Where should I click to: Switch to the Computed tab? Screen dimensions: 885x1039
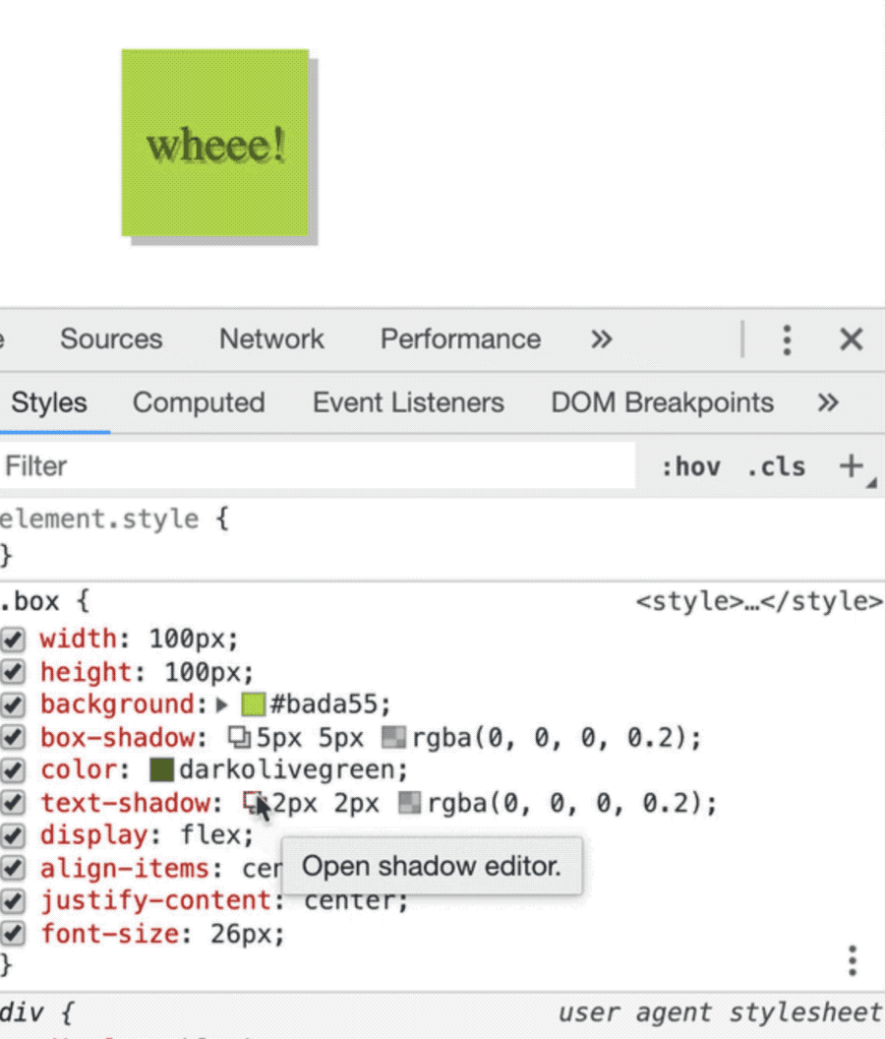(x=199, y=402)
